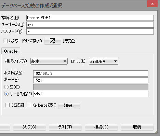Click the テスト(T) button
The image size is (160, 136).
point(65,127)
